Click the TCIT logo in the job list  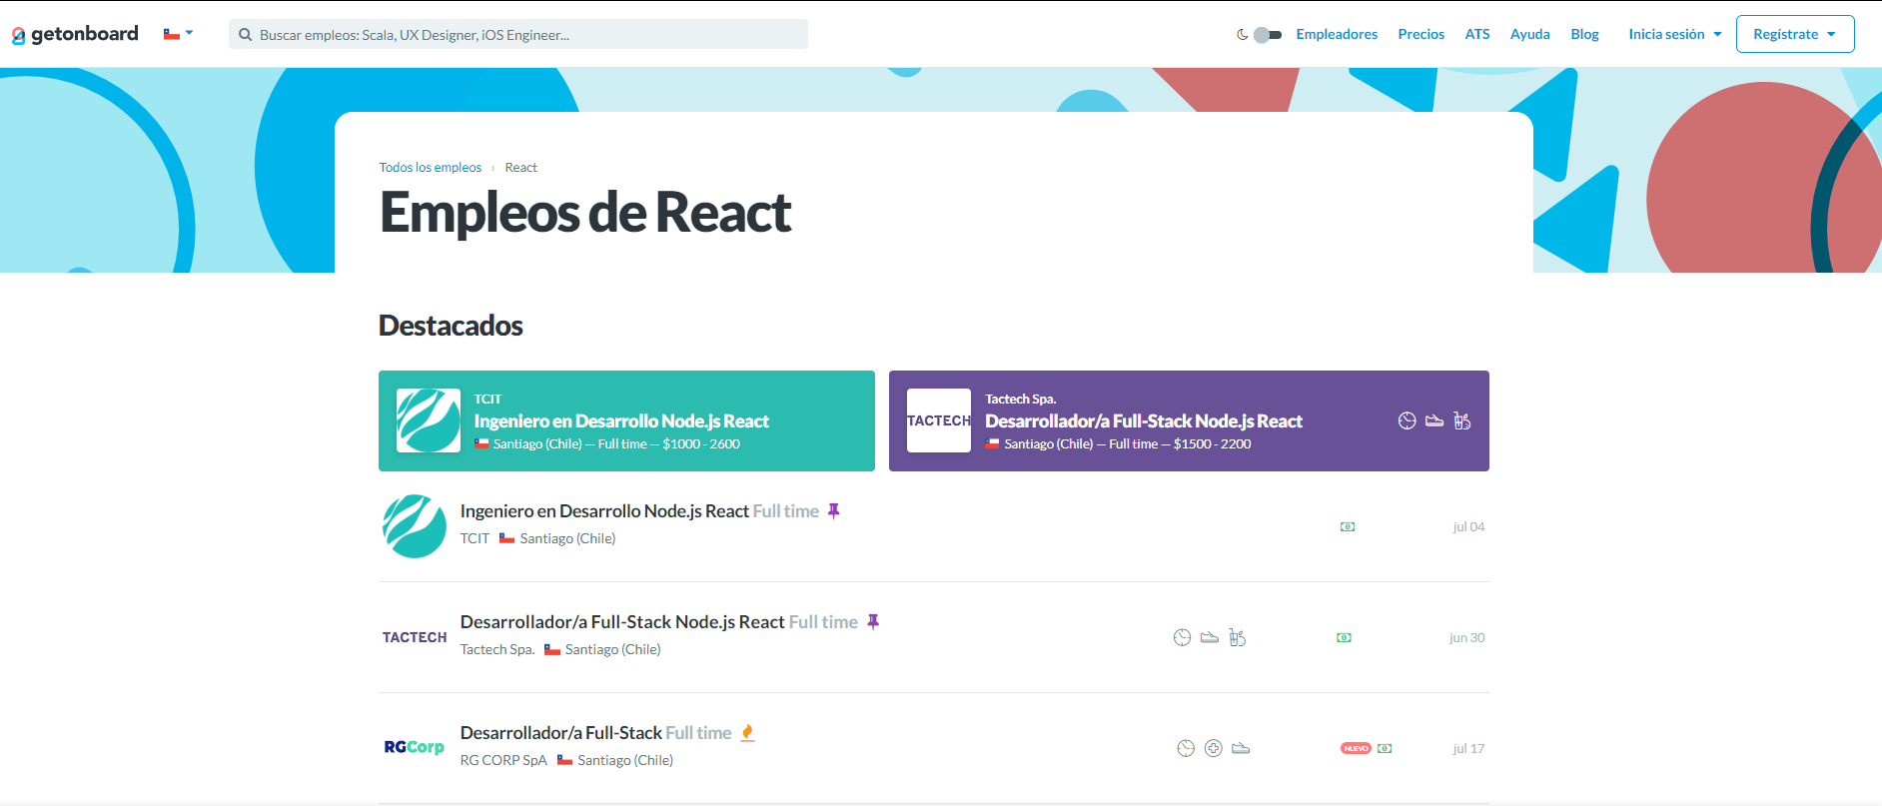point(415,526)
